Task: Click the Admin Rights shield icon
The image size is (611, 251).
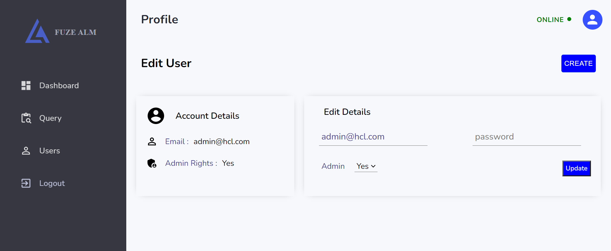Action: tap(152, 163)
